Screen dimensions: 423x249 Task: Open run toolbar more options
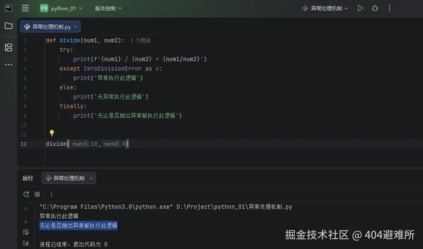(x=51, y=194)
